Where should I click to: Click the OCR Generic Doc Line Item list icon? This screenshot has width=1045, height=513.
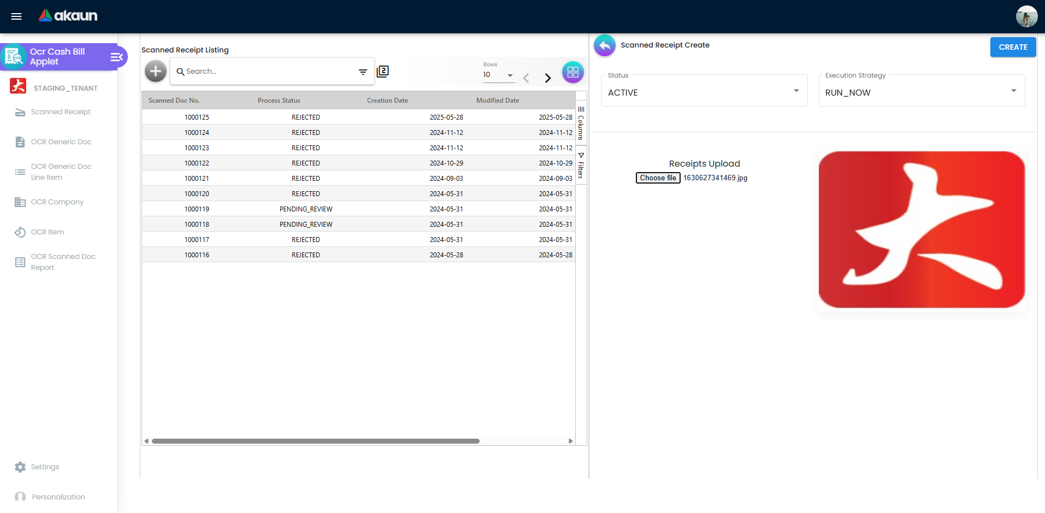click(20, 172)
